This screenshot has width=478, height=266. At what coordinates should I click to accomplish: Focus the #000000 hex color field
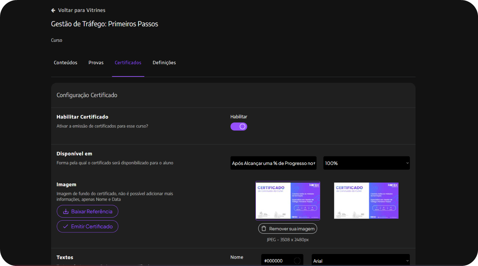[277, 261]
